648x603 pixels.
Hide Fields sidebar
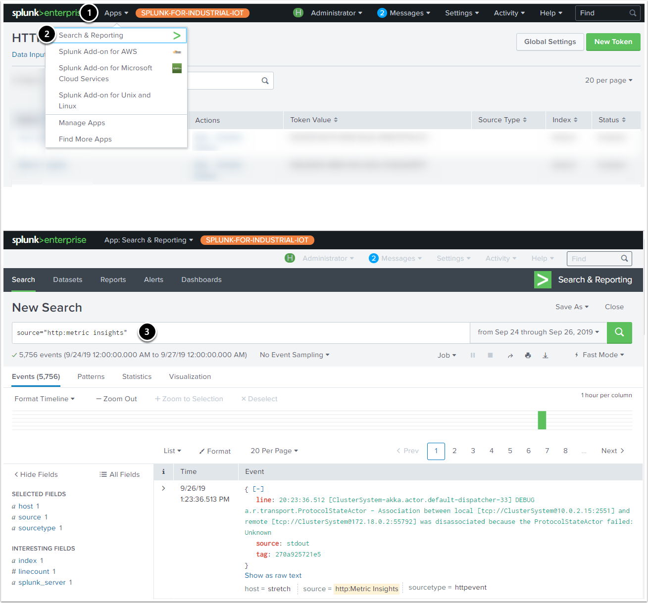(x=36, y=474)
